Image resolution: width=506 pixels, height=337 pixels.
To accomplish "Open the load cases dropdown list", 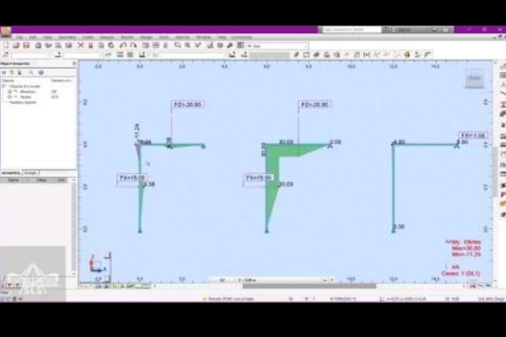I will tap(188, 55).
